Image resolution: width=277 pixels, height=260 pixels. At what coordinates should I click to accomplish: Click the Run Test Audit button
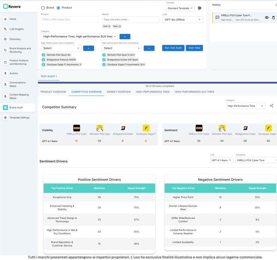(173, 48)
